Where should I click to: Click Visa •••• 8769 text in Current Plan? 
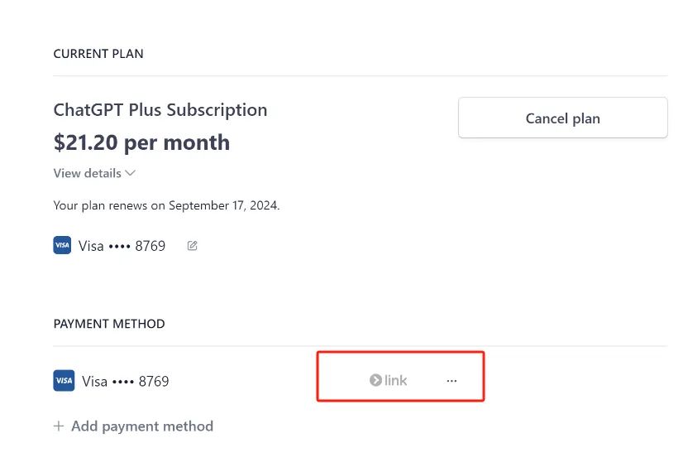(x=122, y=246)
